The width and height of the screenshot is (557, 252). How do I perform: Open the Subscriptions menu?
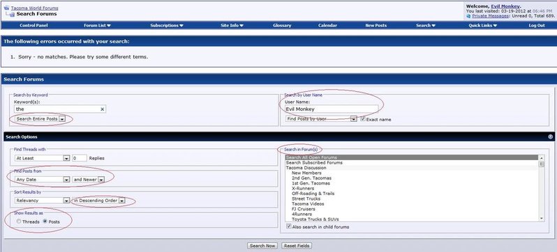[x=167, y=26]
